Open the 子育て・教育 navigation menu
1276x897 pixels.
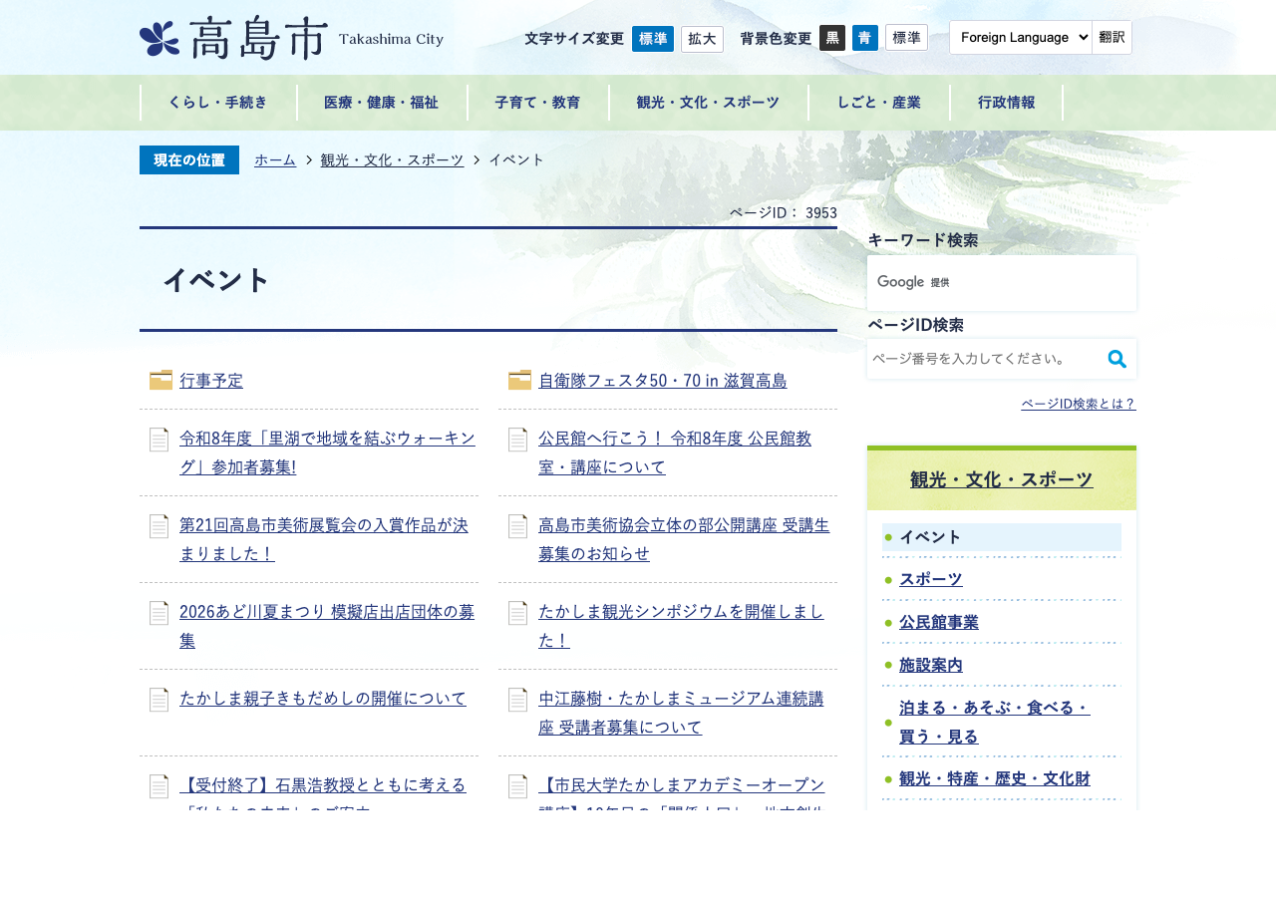pos(538,102)
